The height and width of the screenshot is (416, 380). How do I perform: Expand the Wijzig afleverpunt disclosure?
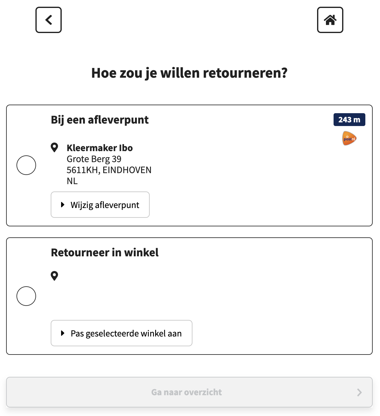(100, 205)
